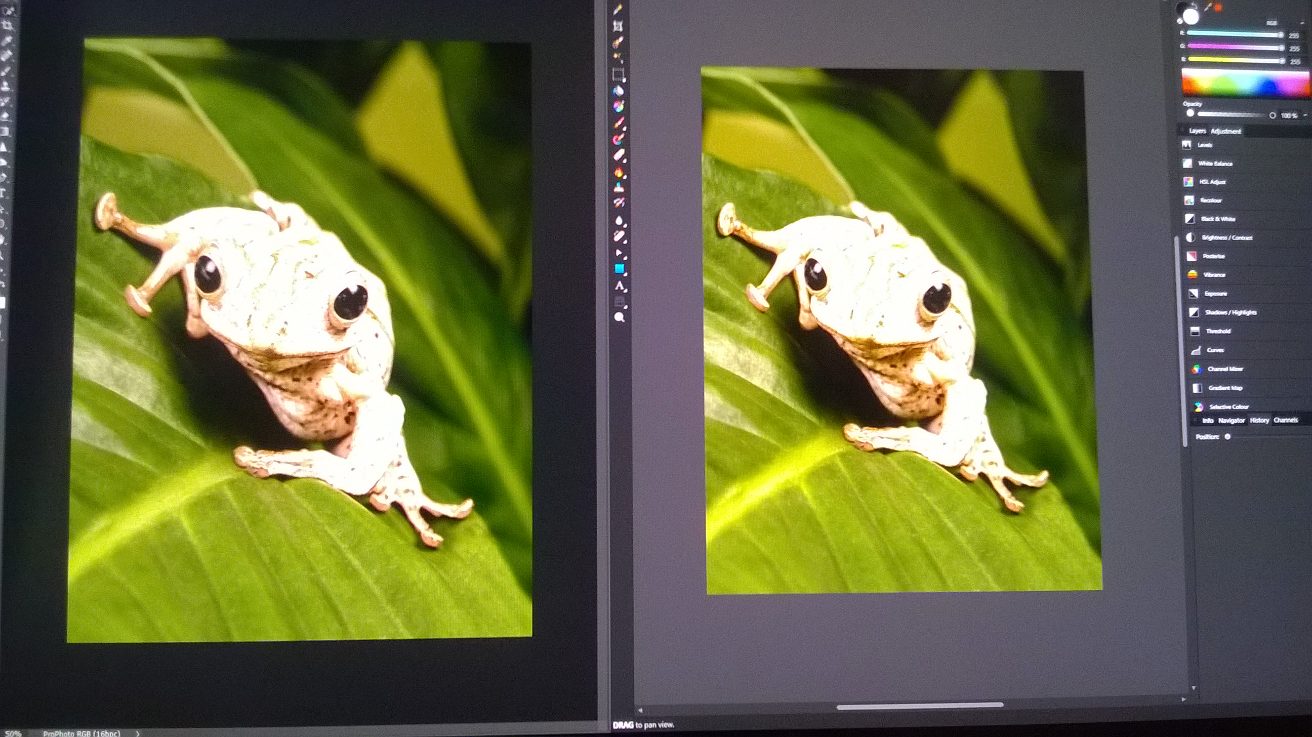The image size is (1312, 737).
Task: Swap primary and secondary colours arrow
Action: pos(1195,5)
